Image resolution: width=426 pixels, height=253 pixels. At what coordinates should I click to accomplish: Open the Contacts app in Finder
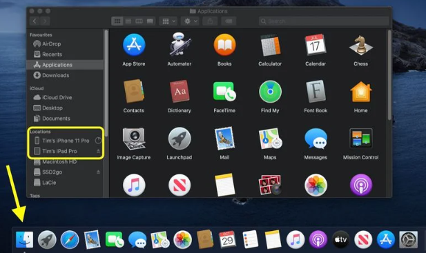134,91
